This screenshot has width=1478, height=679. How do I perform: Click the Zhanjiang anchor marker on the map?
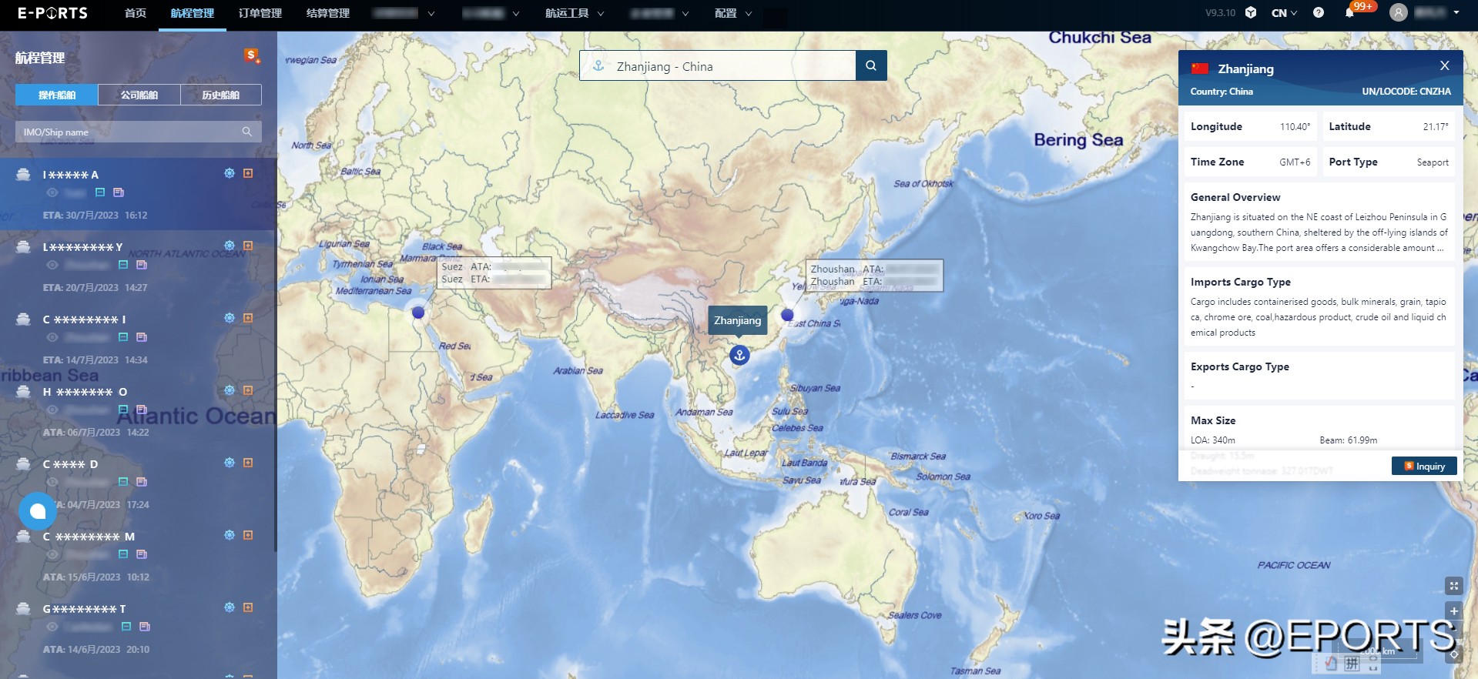click(x=739, y=355)
